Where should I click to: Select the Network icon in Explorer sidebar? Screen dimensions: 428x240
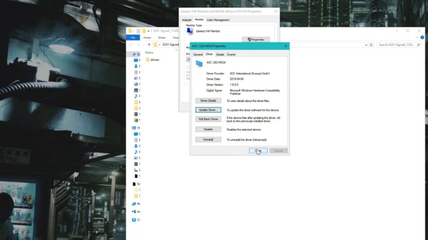[134, 204]
